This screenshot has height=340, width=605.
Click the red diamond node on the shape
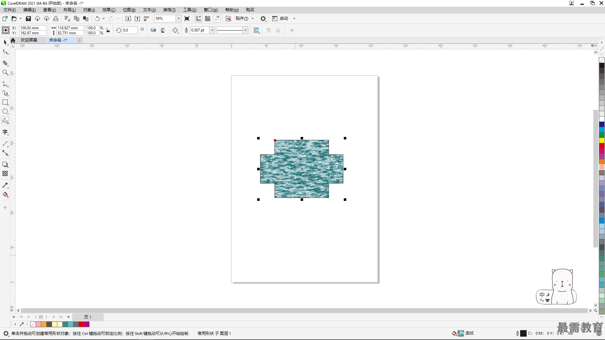pyautogui.click(x=275, y=140)
